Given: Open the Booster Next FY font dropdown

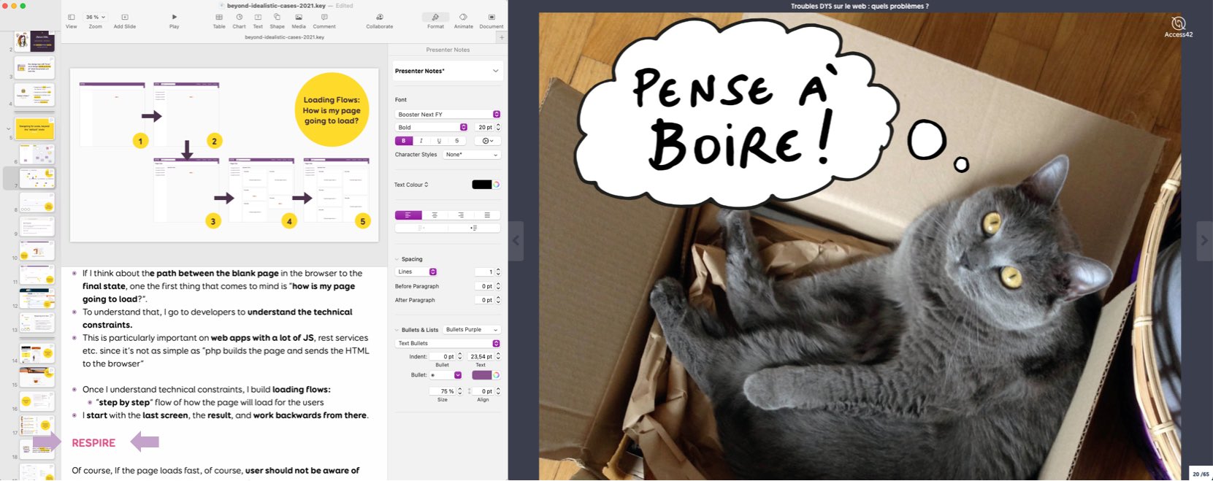Looking at the screenshot, I should coord(447,115).
